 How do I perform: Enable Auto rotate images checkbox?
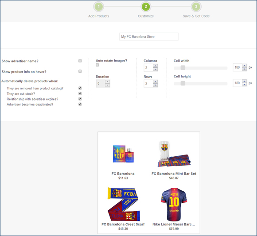pyautogui.click(x=97, y=65)
